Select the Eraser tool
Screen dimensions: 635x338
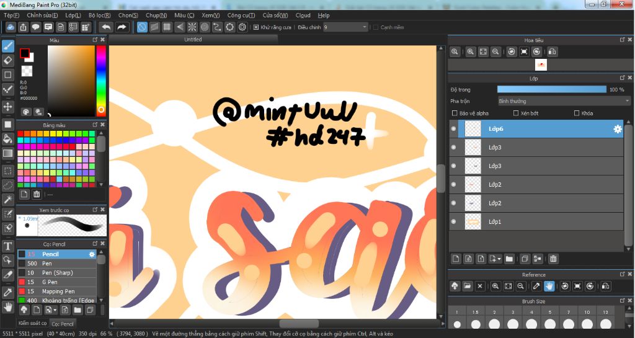point(7,61)
